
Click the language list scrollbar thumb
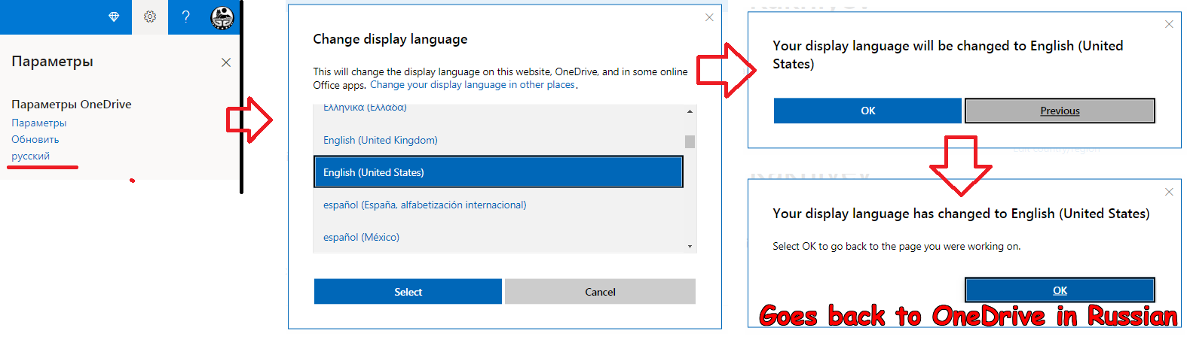click(690, 141)
